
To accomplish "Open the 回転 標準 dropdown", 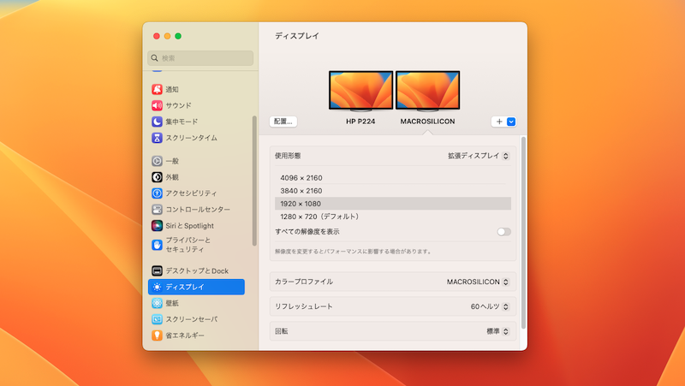I will click(498, 331).
